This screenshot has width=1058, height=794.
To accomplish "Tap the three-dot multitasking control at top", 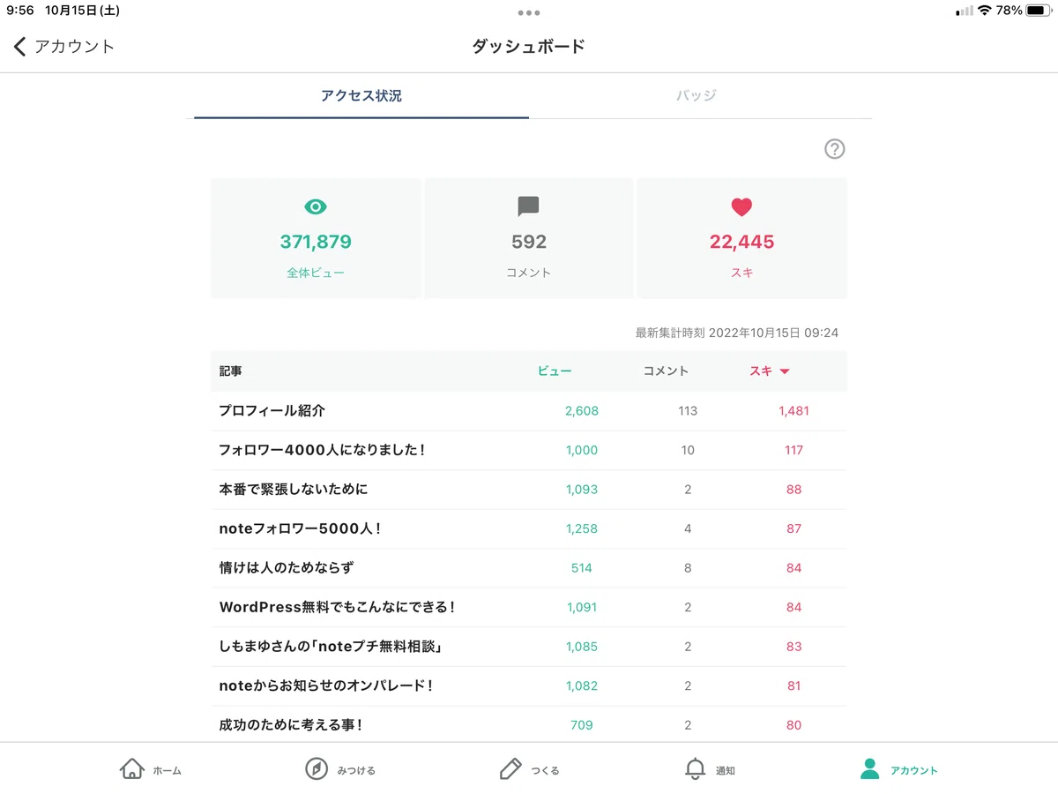I will [529, 12].
